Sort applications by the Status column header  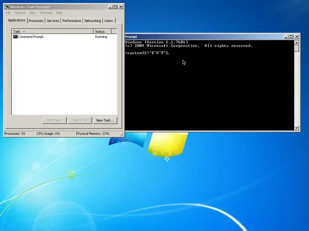click(x=103, y=31)
